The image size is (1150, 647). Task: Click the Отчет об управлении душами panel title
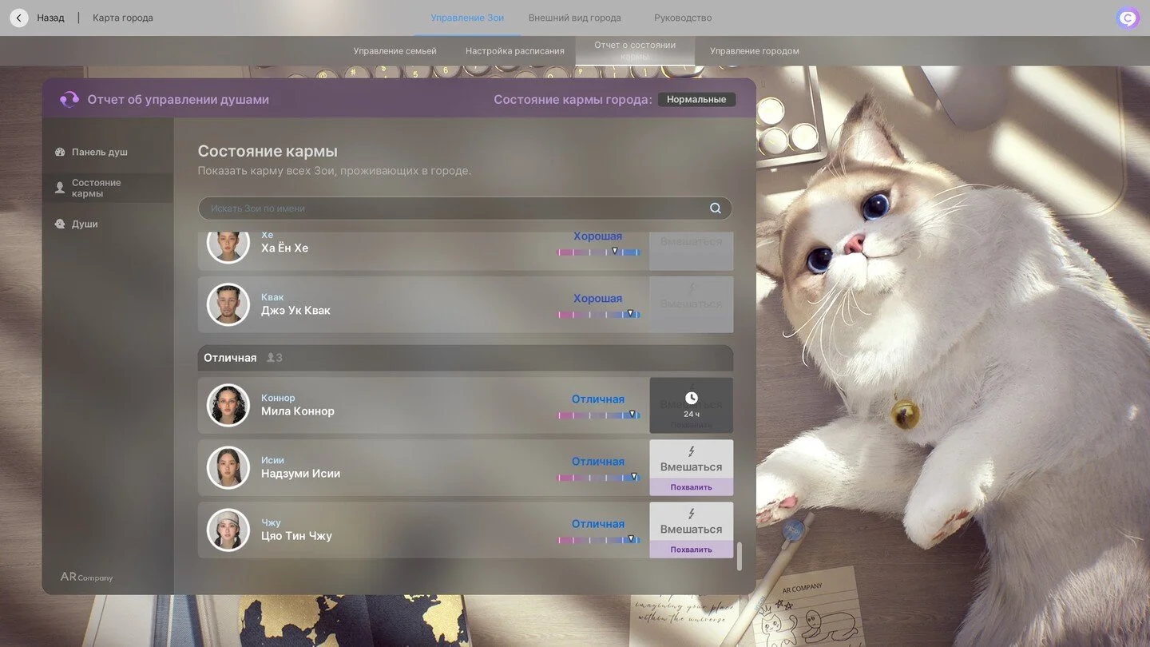pyautogui.click(x=178, y=100)
